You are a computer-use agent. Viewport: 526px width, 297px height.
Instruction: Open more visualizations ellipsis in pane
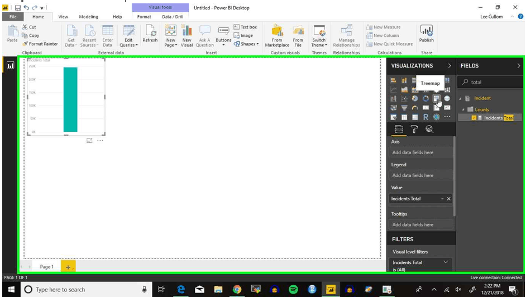point(447,117)
